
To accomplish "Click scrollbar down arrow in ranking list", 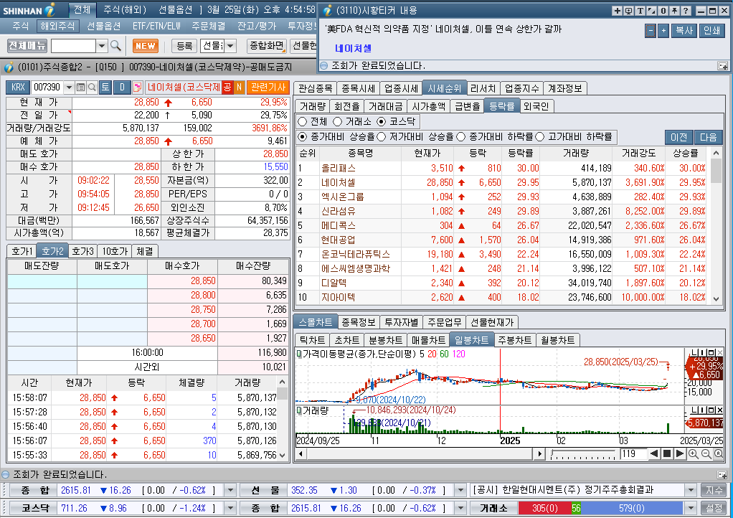I will pos(716,298).
